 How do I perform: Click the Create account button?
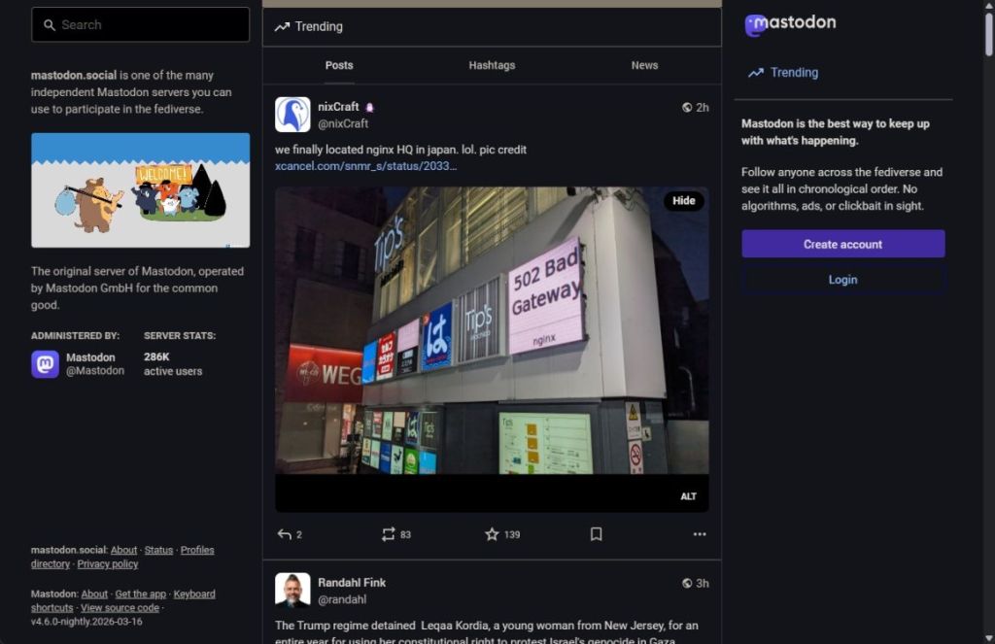[x=842, y=244]
